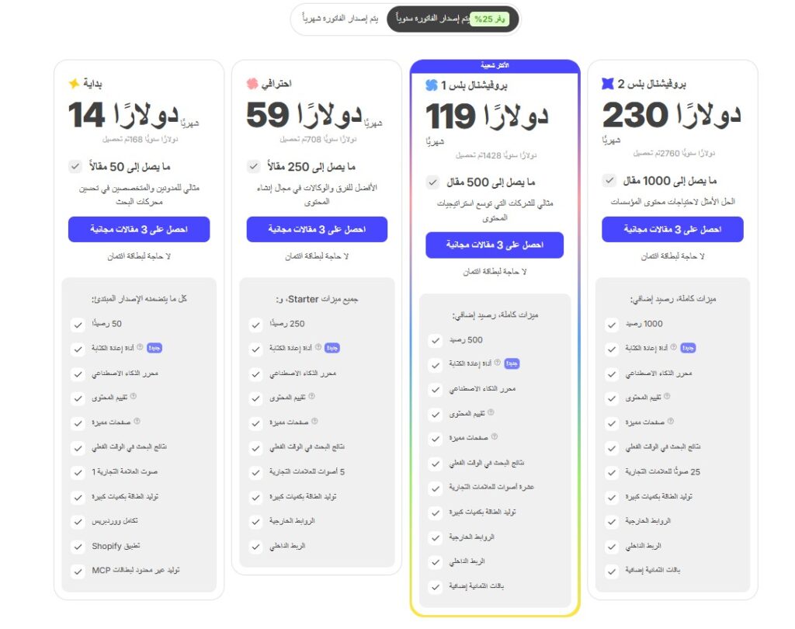Switch to monthly billing

click(x=340, y=19)
